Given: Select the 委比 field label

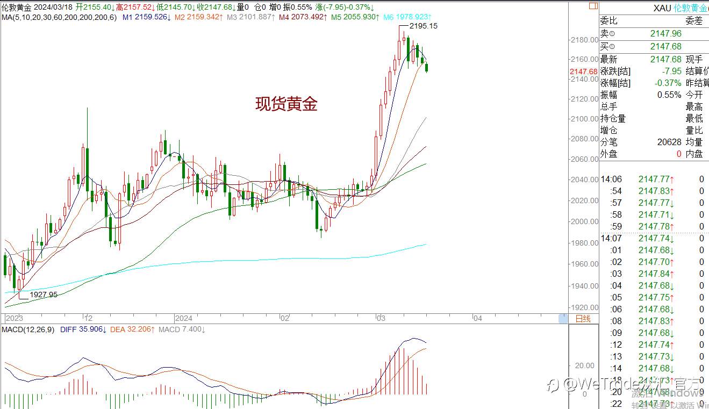Looking at the screenshot, I should pos(609,20).
